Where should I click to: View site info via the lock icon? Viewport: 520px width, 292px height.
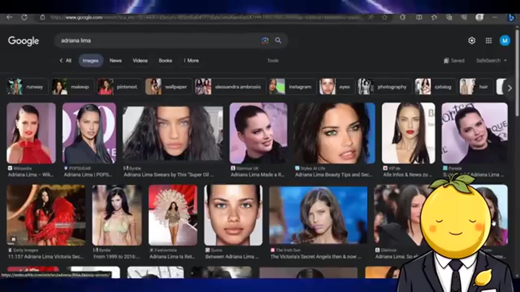click(x=42, y=17)
